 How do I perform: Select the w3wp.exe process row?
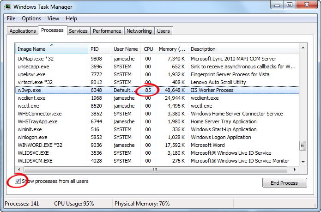pos(157,90)
